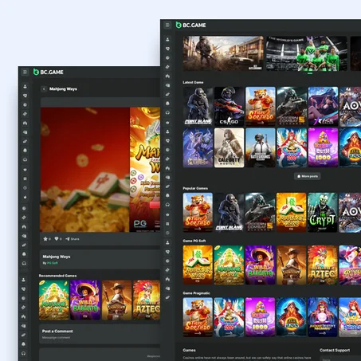Open Call of Duty Mobile tile

[229, 147]
